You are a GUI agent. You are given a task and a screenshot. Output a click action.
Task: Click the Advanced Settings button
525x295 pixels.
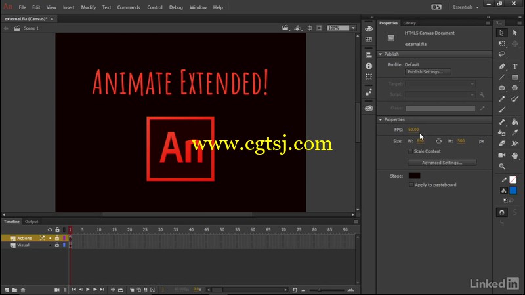click(442, 163)
